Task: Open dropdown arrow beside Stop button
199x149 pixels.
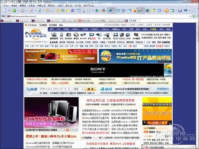Action: click(x=35, y=11)
